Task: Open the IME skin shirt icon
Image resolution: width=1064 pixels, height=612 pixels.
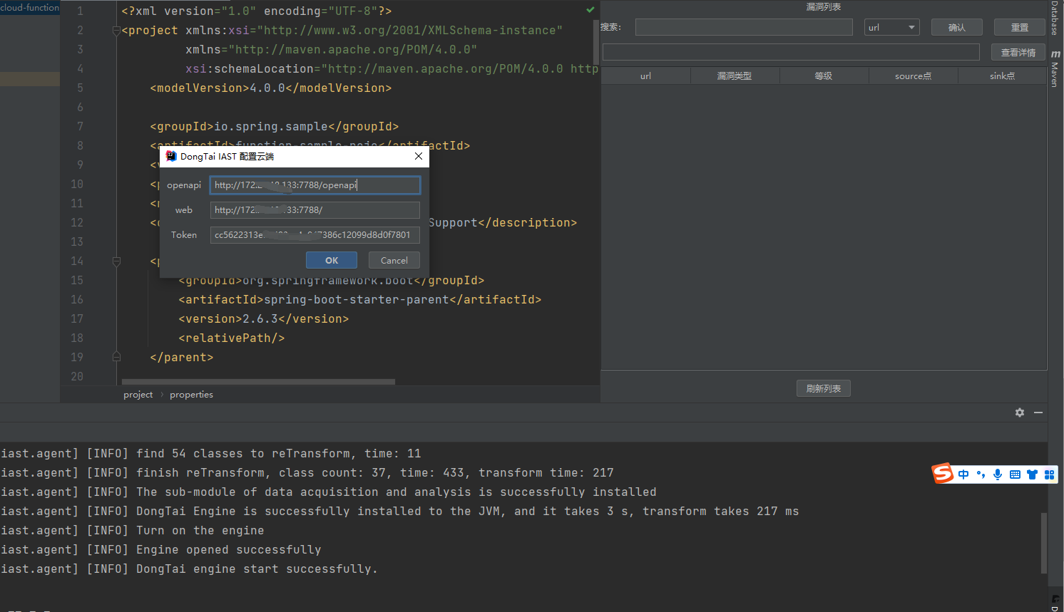Action: tap(1032, 474)
